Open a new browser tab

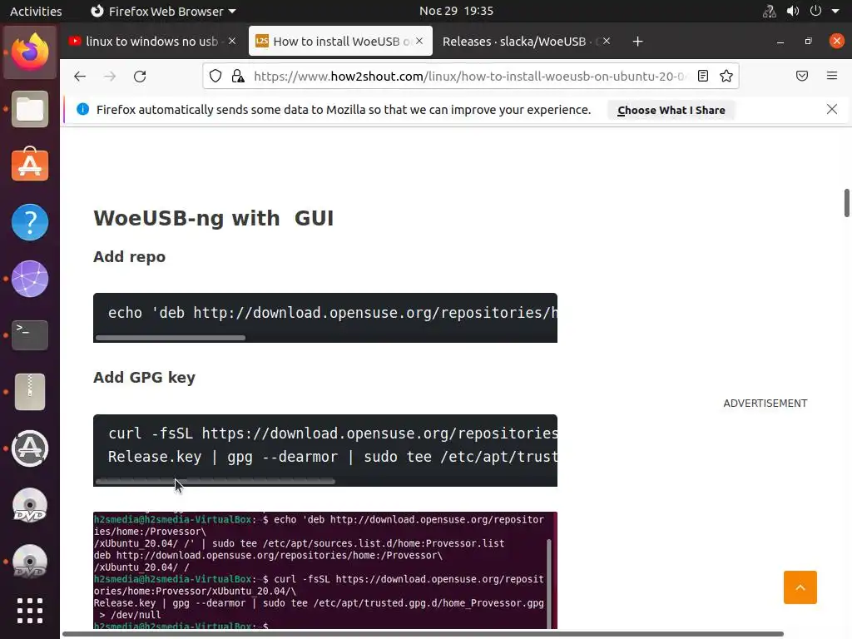coord(638,42)
